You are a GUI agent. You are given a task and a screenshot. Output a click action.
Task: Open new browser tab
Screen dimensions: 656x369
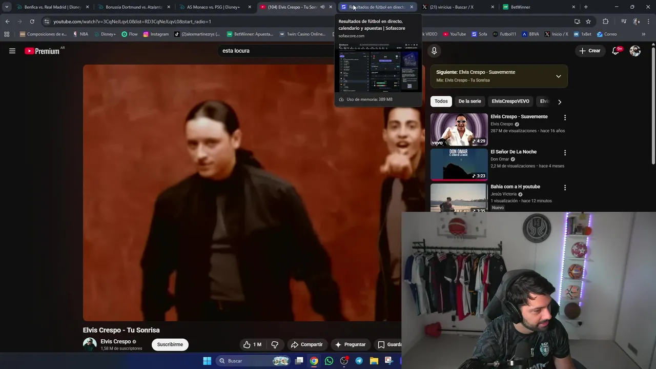point(586,7)
